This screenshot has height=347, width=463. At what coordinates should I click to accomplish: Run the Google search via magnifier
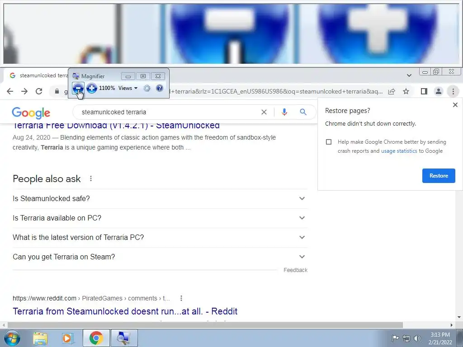coord(303,112)
